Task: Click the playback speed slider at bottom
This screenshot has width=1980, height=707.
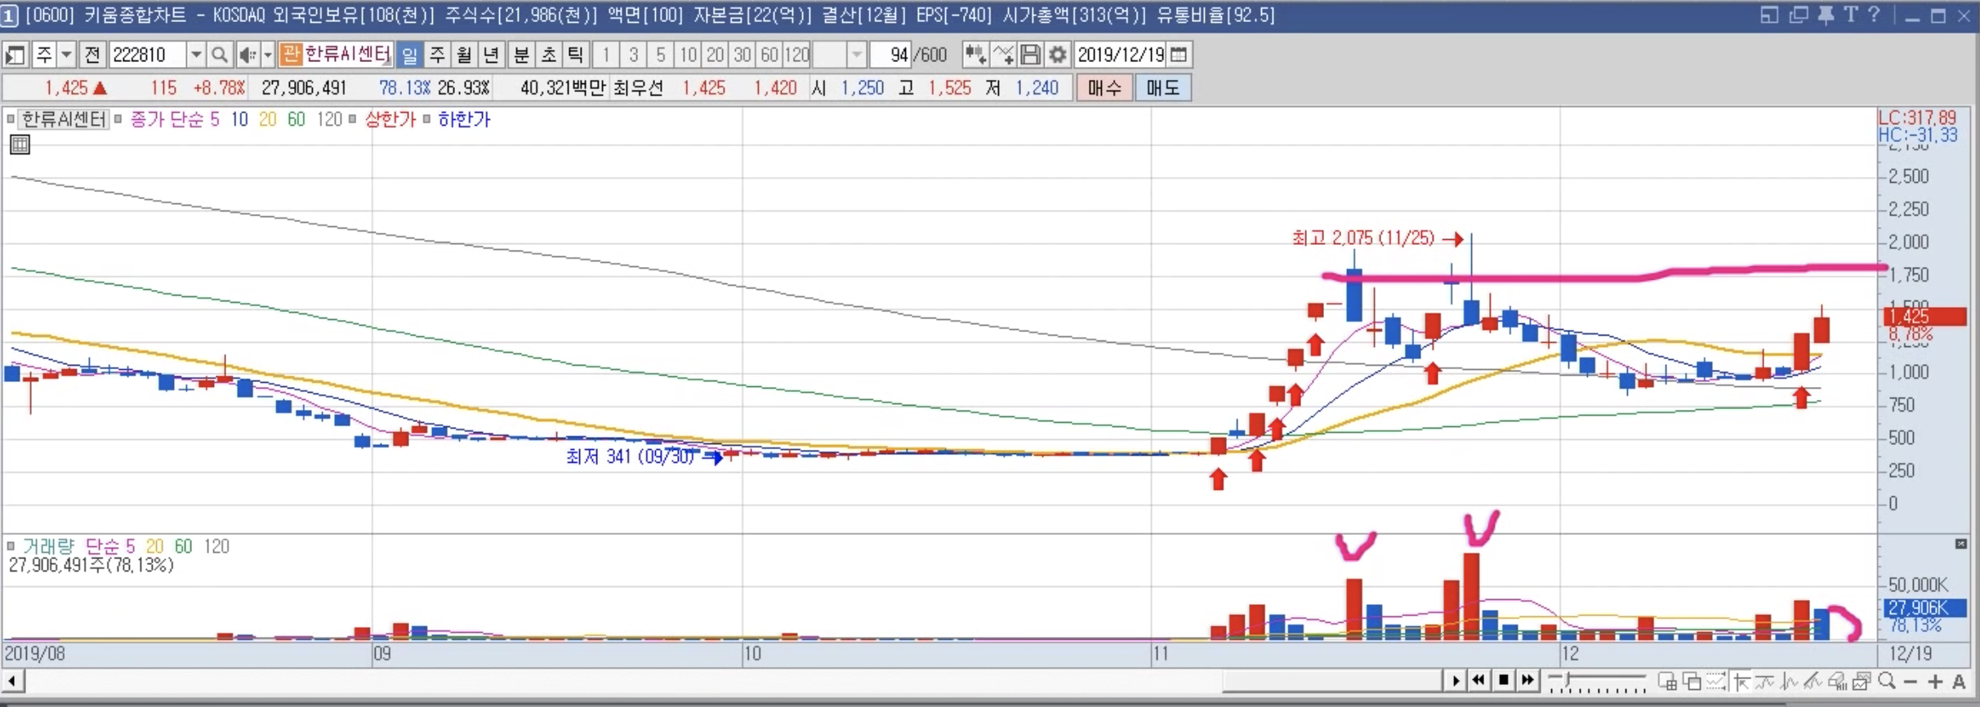Action: [x=1597, y=680]
